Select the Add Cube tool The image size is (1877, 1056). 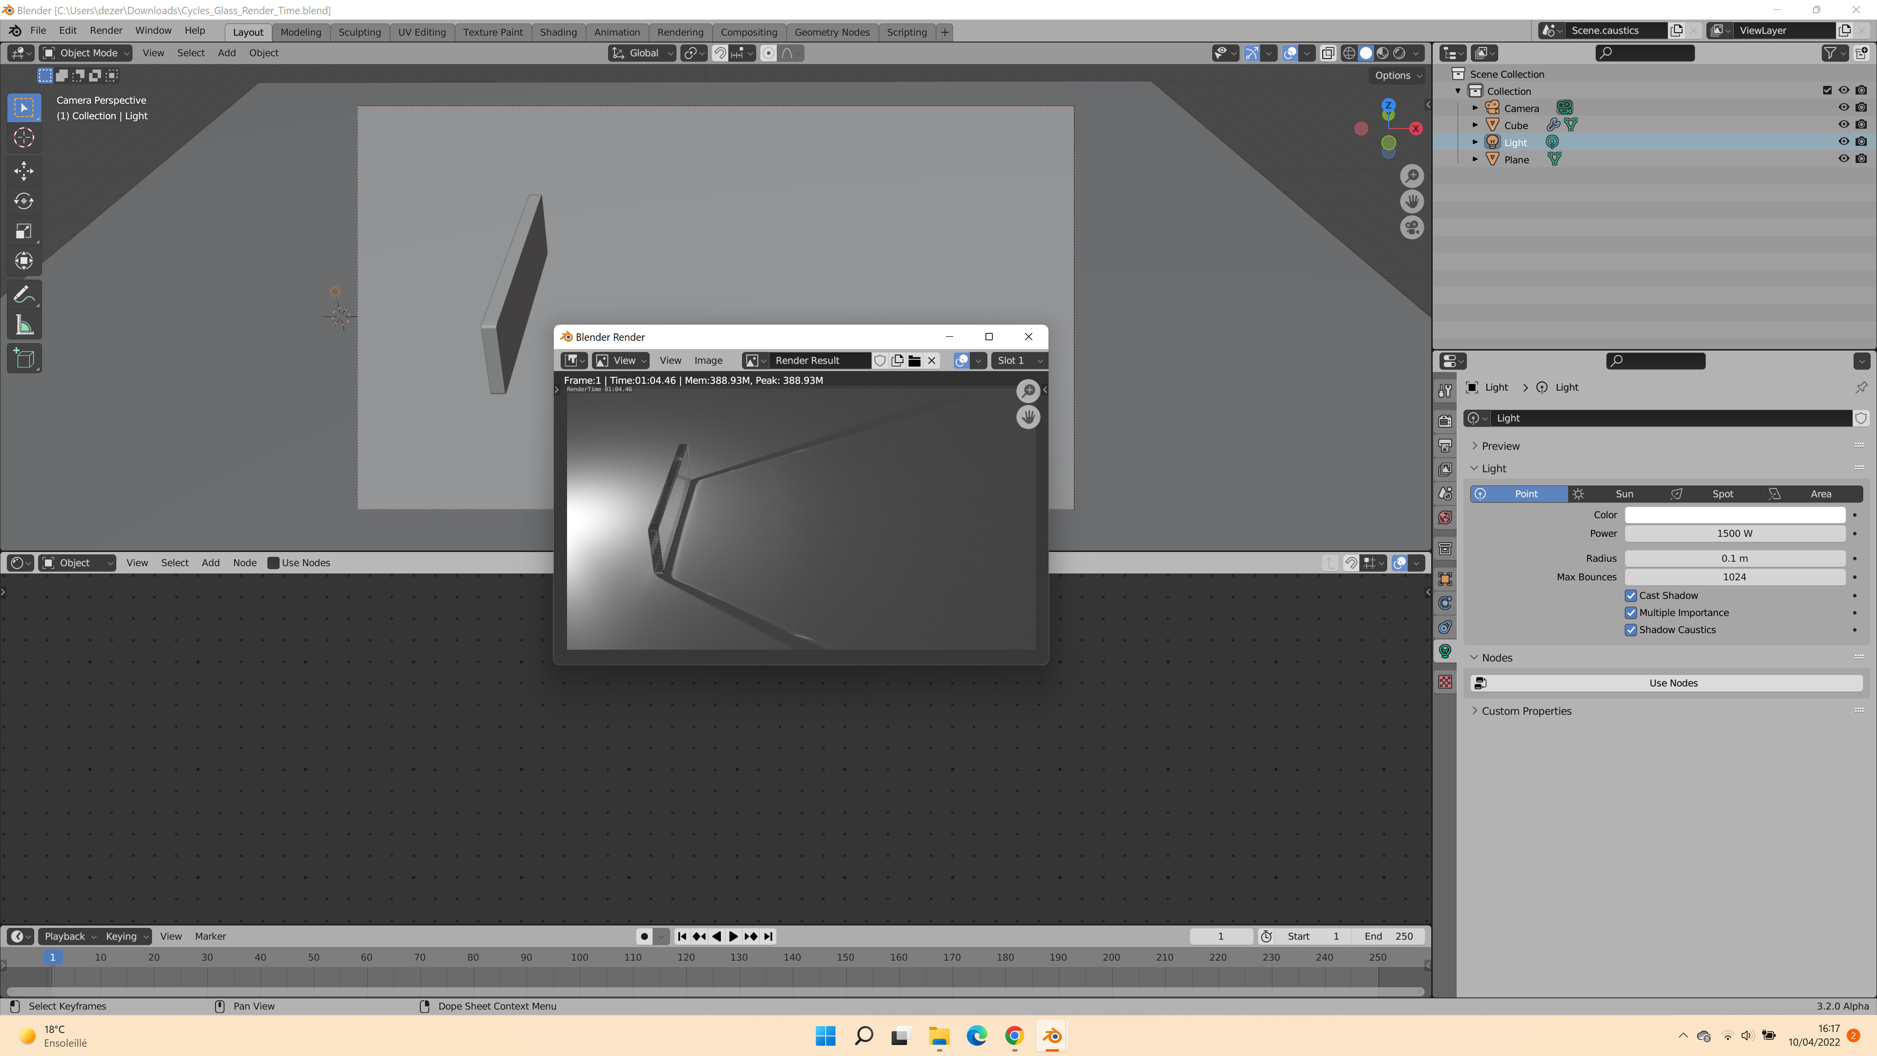24,358
